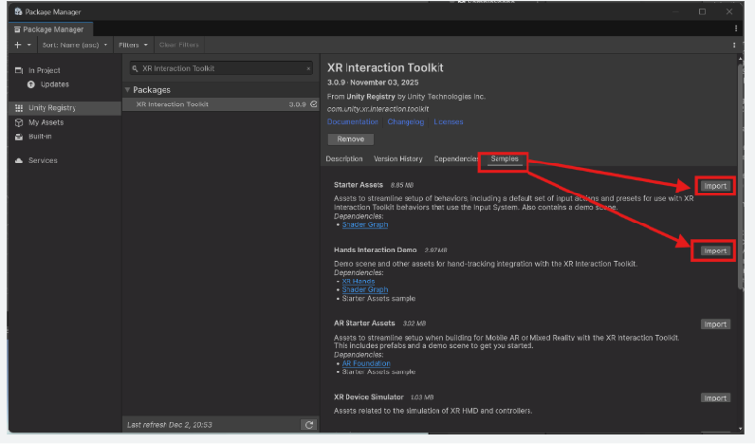Open the add package dropdown arrow
The image size is (755, 445).
tap(29, 44)
